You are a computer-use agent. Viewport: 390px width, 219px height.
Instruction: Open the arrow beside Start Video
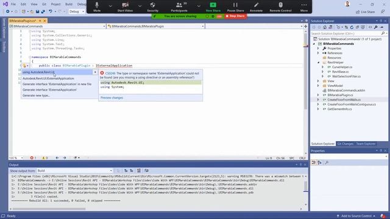click(x=140, y=6)
